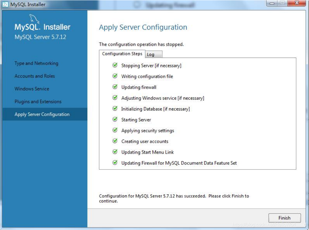Screen dimensions: 309x230
Task: Click the 'Updating Start Menu Link' step text
Action: (147, 152)
